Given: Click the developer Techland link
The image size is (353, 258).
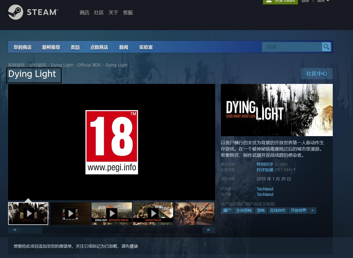Looking at the screenshot, I should coord(265,189).
